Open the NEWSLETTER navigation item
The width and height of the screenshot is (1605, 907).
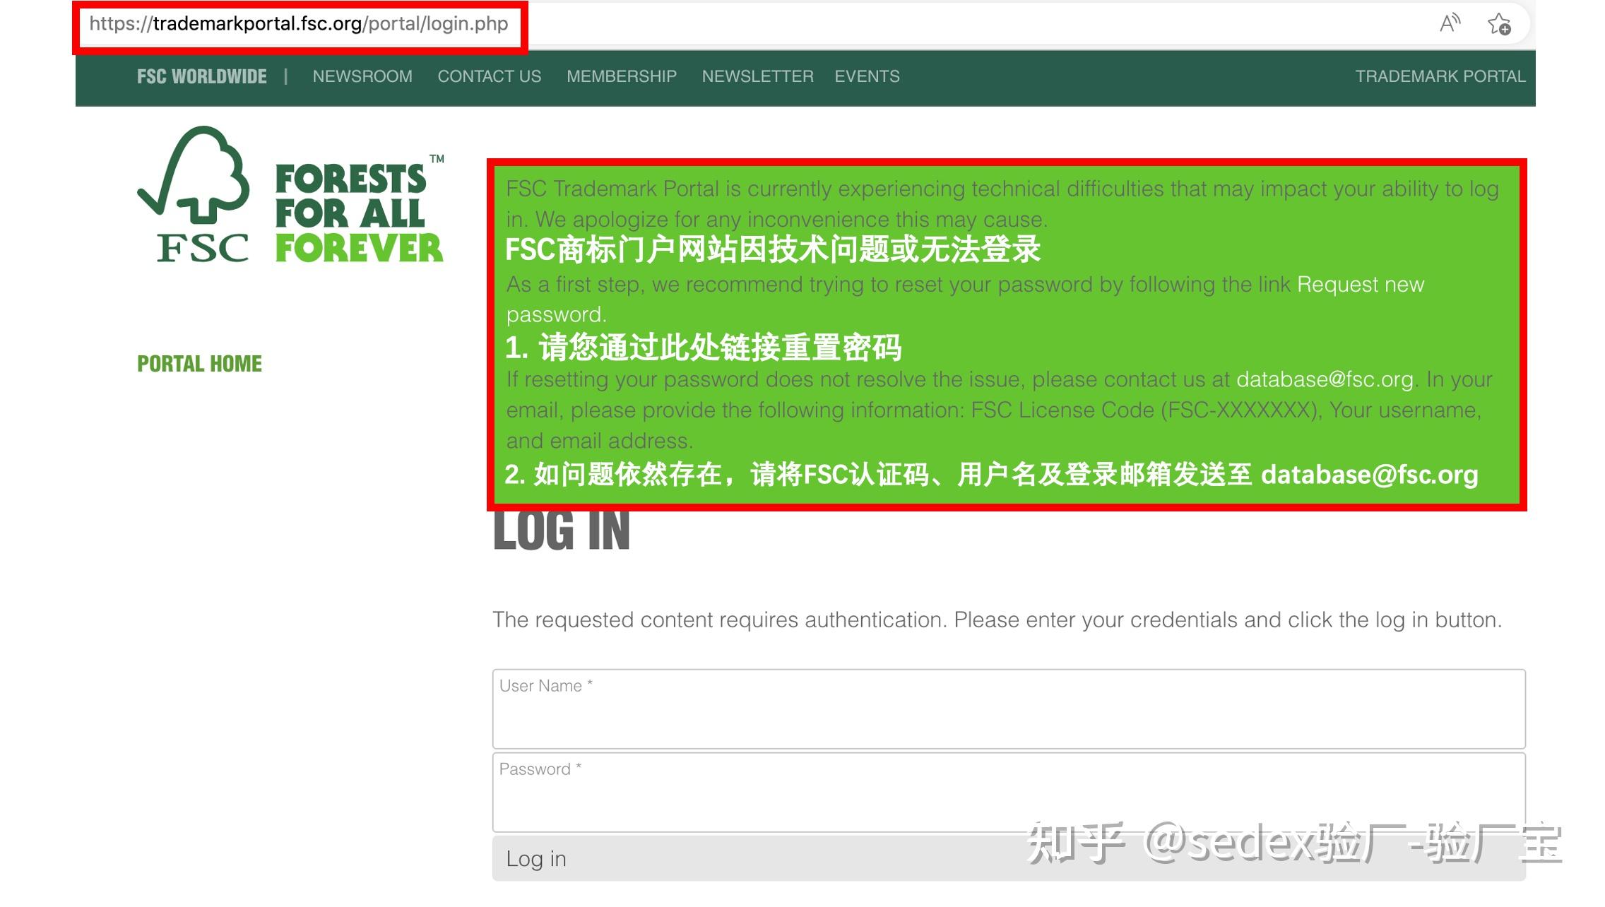click(x=757, y=76)
